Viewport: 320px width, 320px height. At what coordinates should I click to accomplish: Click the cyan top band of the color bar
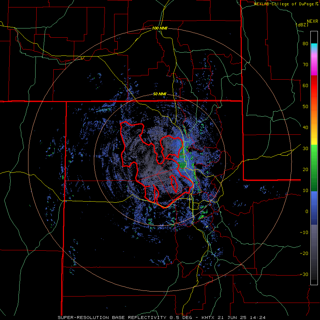(x=314, y=47)
